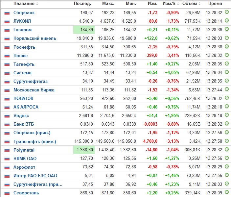The width and height of the screenshot is (231, 197).
Task: Click the Russian flag icon beside Транснефть (прив.)
Action: (x=7, y=142)
